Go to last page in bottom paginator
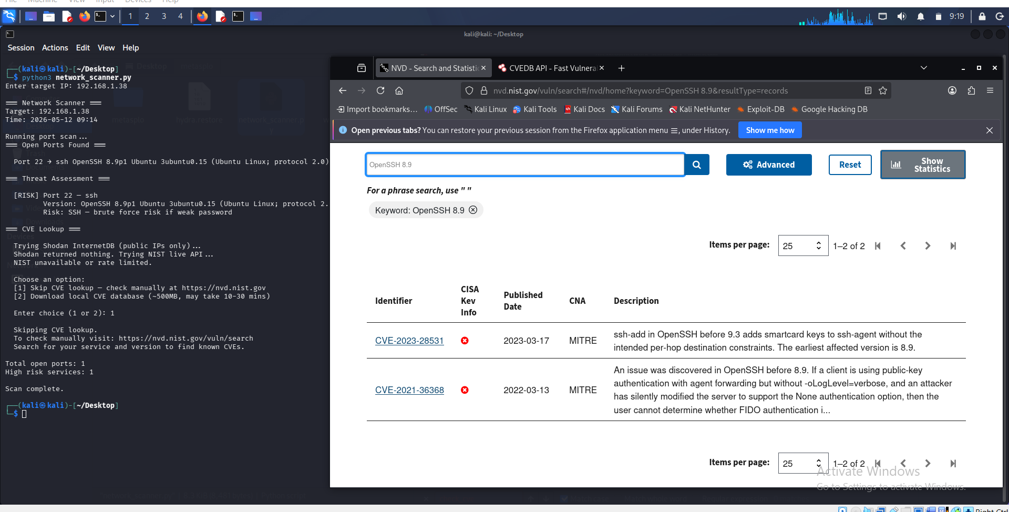This screenshot has height=512, width=1009. click(953, 463)
